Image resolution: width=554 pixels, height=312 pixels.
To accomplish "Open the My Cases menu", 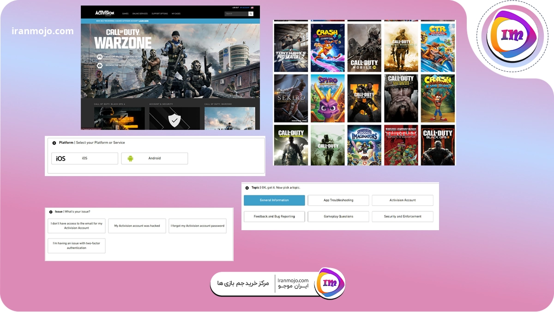I will [176, 14].
